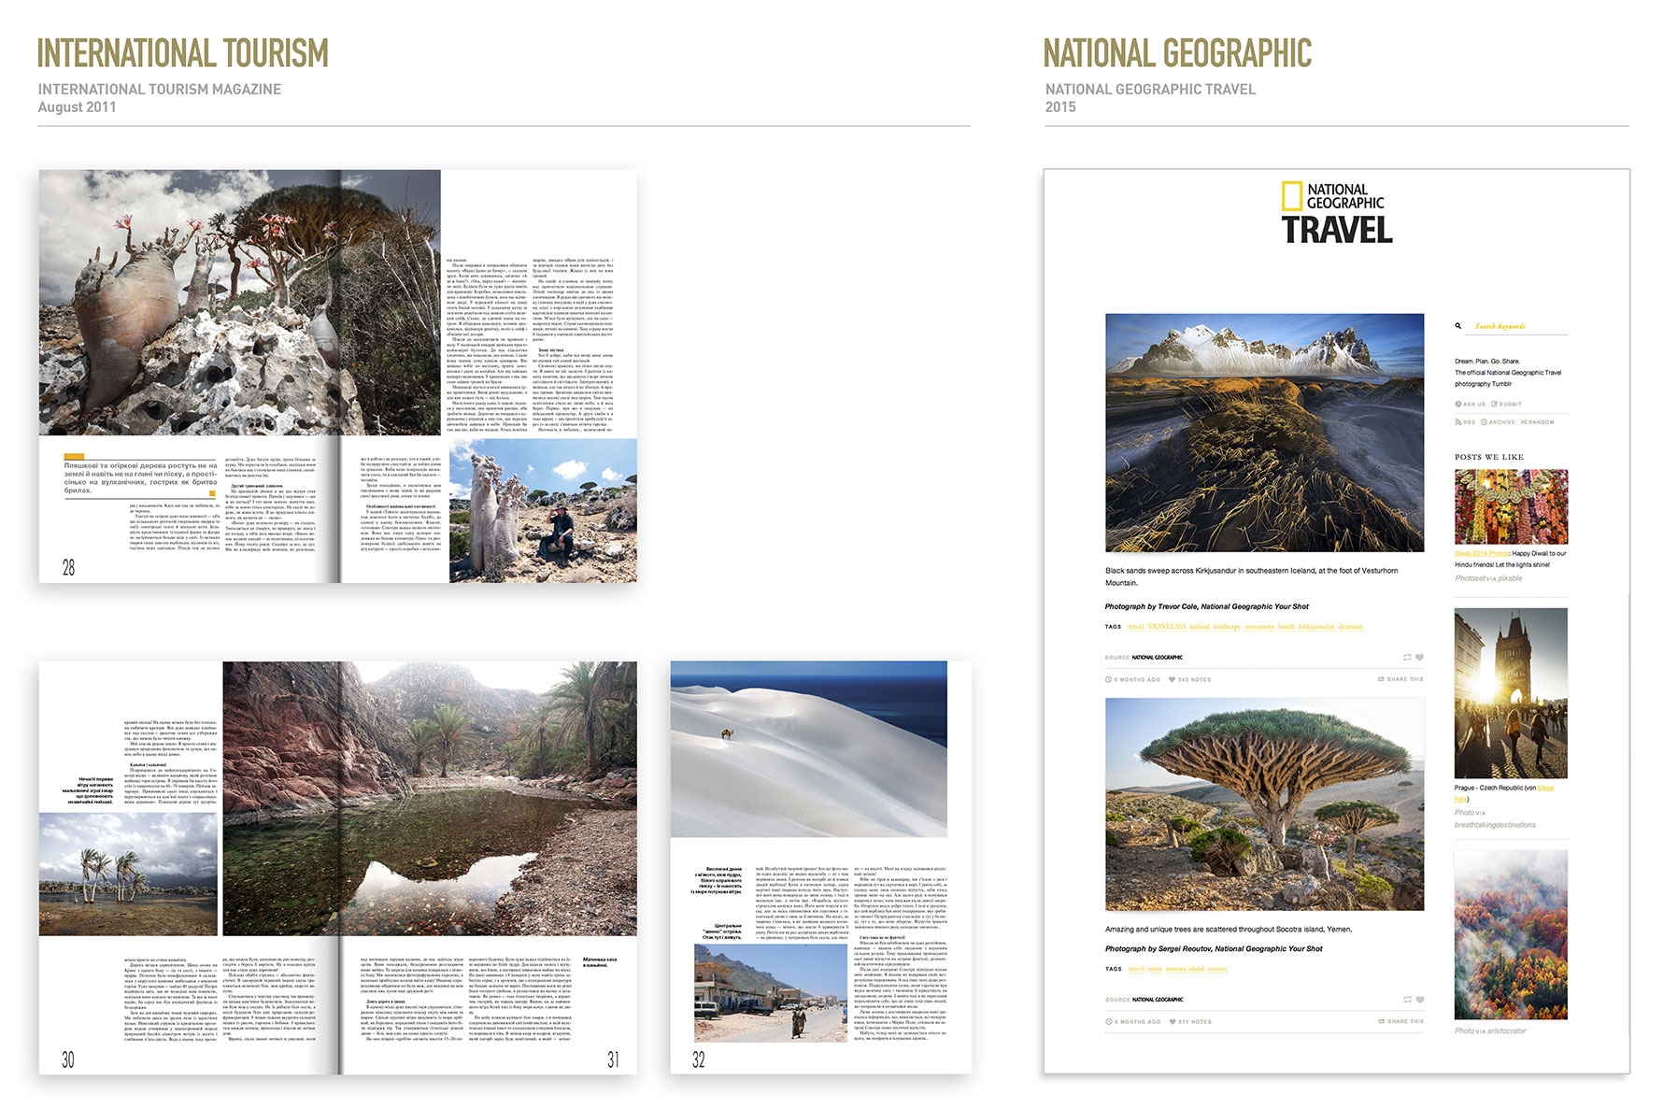Click the TRAVEL365 tag on Iceland post

(x=1166, y=627)
